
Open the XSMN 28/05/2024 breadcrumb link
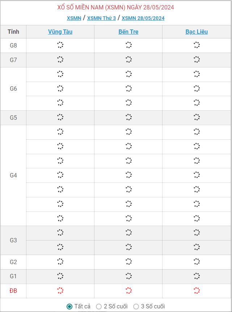143,18
